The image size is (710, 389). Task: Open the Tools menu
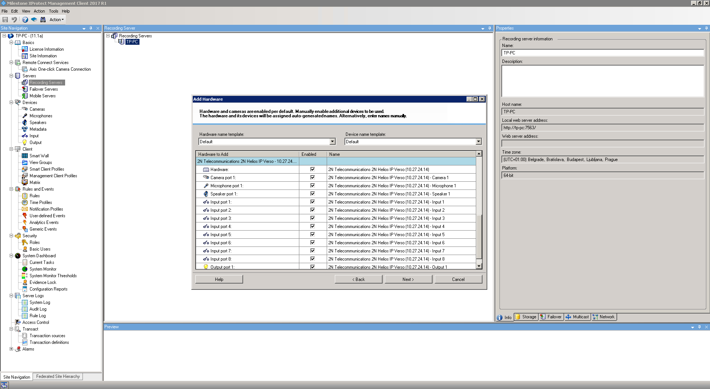[53, 11]
